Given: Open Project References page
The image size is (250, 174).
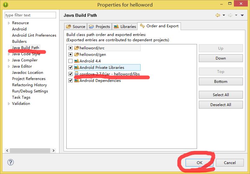Looking at the screenshot, I should pyautogui.click(x=29, y=79).
